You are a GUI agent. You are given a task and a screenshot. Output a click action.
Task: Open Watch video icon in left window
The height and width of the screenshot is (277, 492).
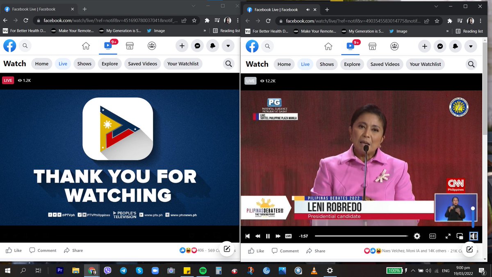click(x=108, y=46)
